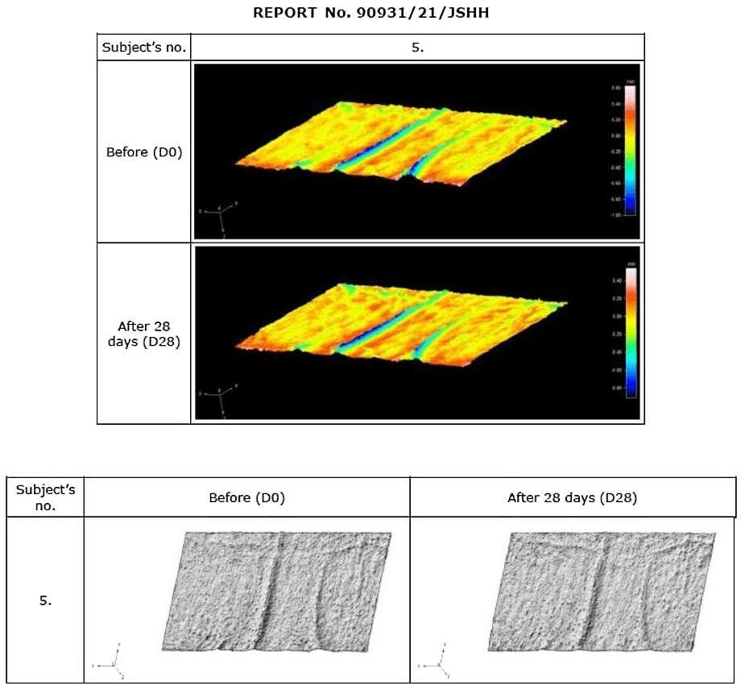The image size is (741, 690).
Task: Open the grayscale After 28 days skin relief image
Action: tap(602, 592)
